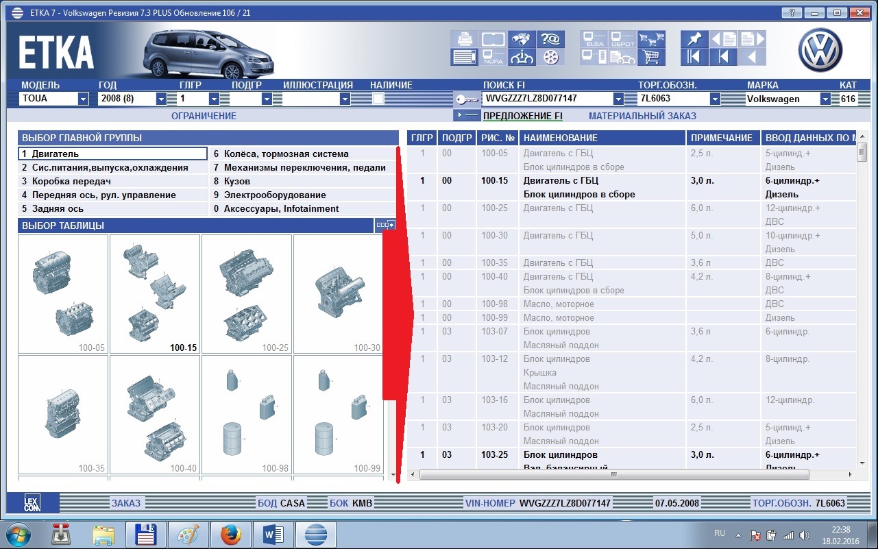This screenshot has width=878, height=549.
Task: Click the print icon in the toolbar
Action: (x=464, y=40)
